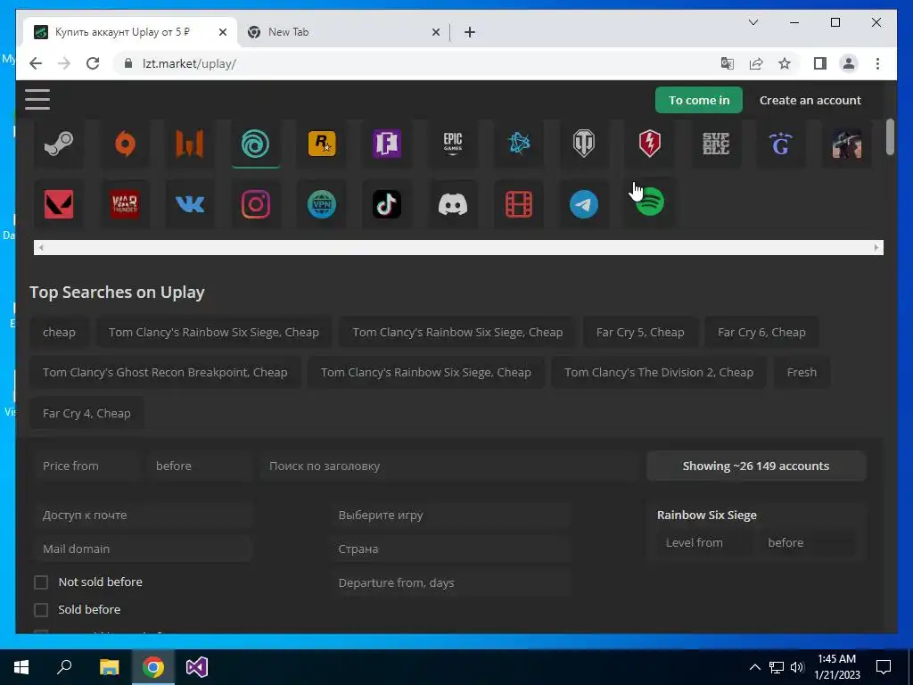Open the Steam accounts category icon
Screen dimensions: 913x685
pyautogui.click(x=59, y=144)
